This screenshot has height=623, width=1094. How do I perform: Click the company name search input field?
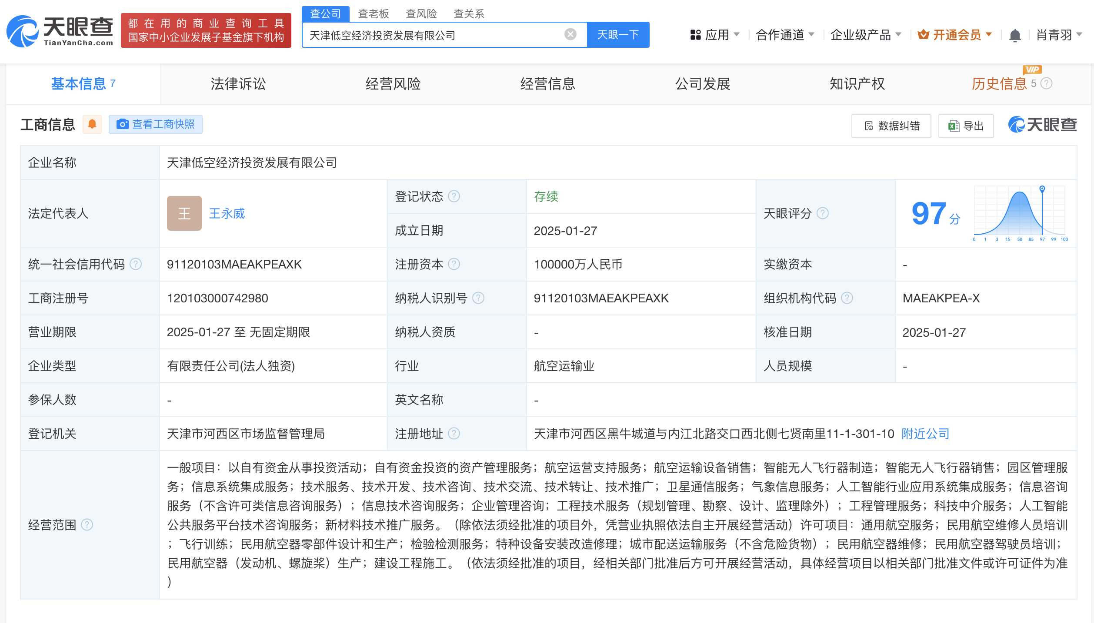[435, 35]
